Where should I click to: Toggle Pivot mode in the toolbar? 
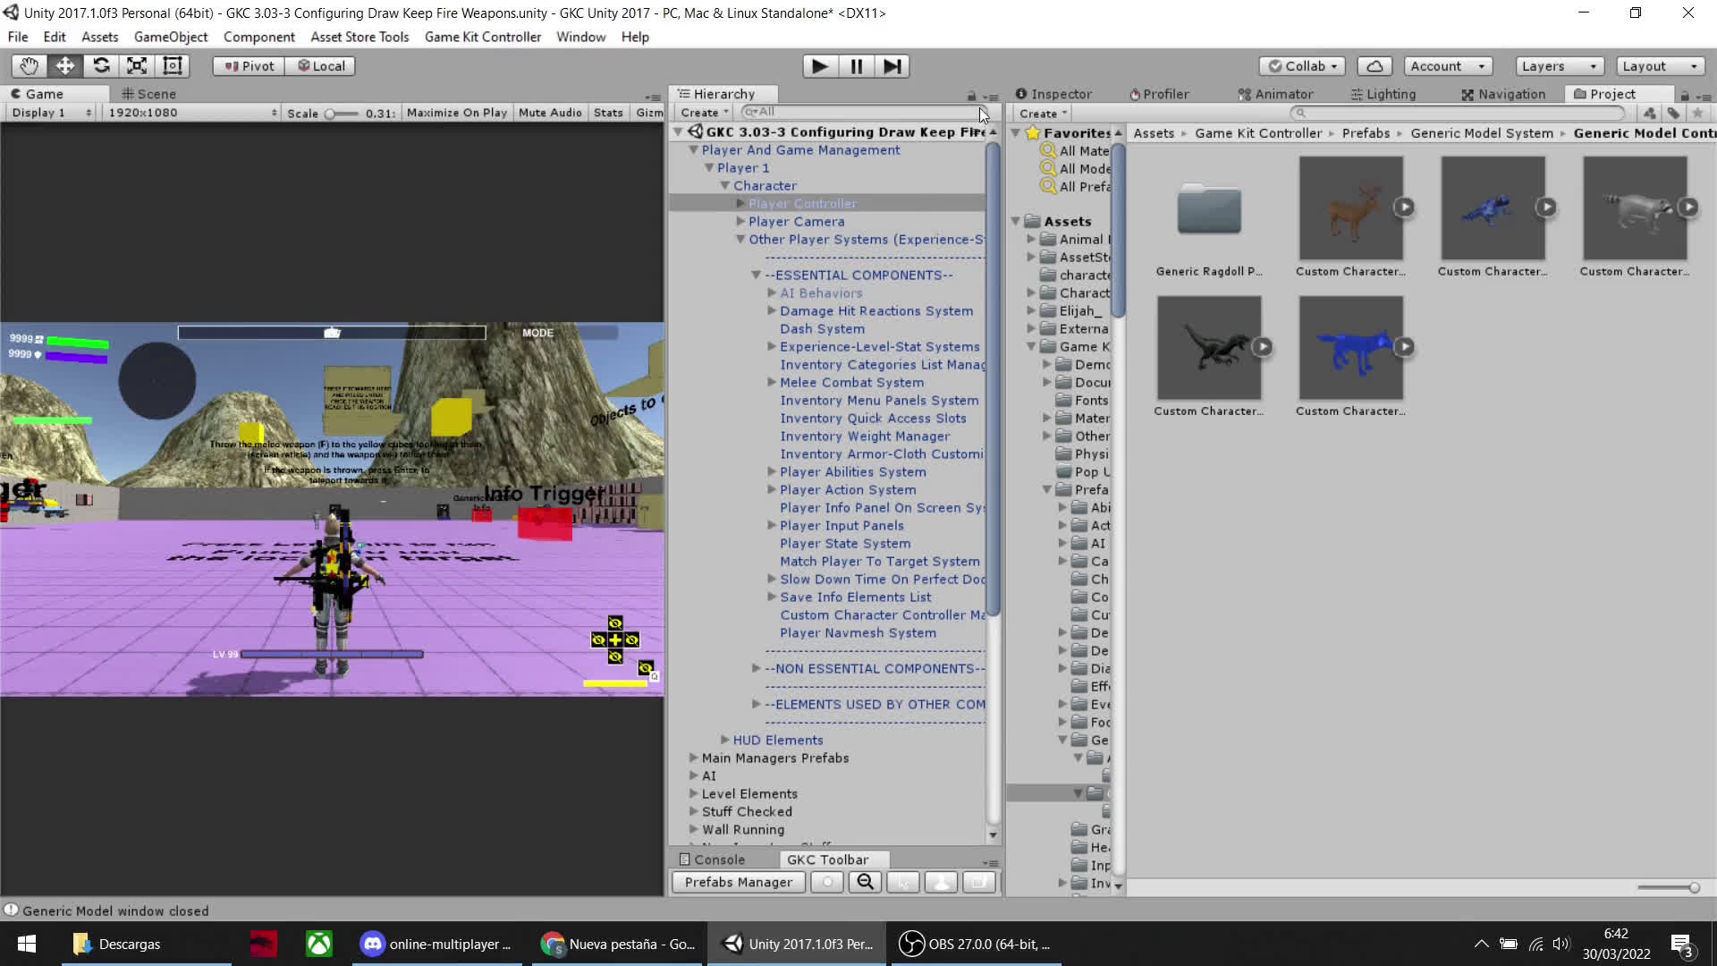(246, 65)
